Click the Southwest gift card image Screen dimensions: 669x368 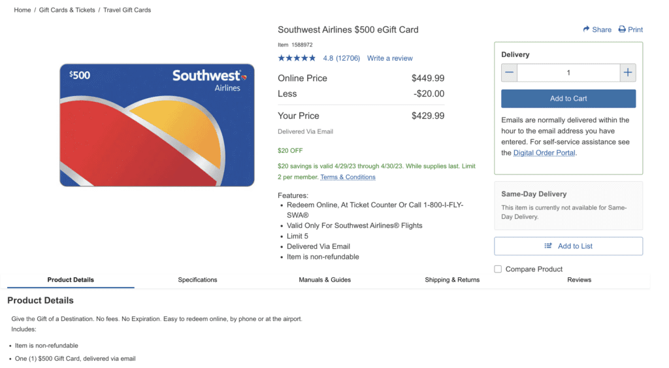[x=157, y=125]
